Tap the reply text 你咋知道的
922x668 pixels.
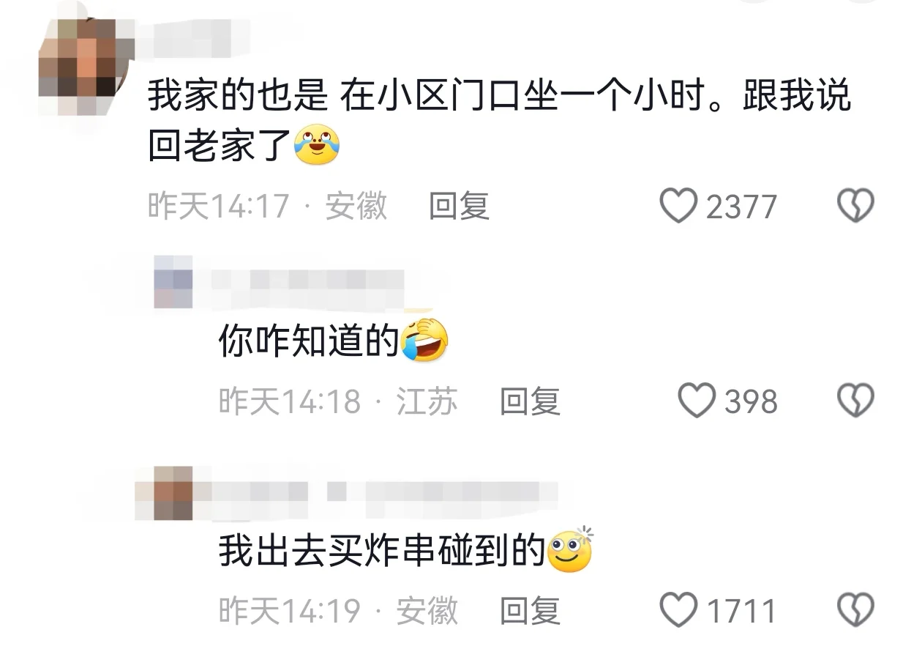[x=308, y=341]
